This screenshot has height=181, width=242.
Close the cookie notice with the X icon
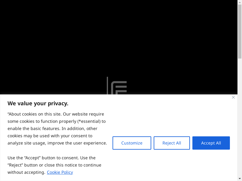click(233, 97)
